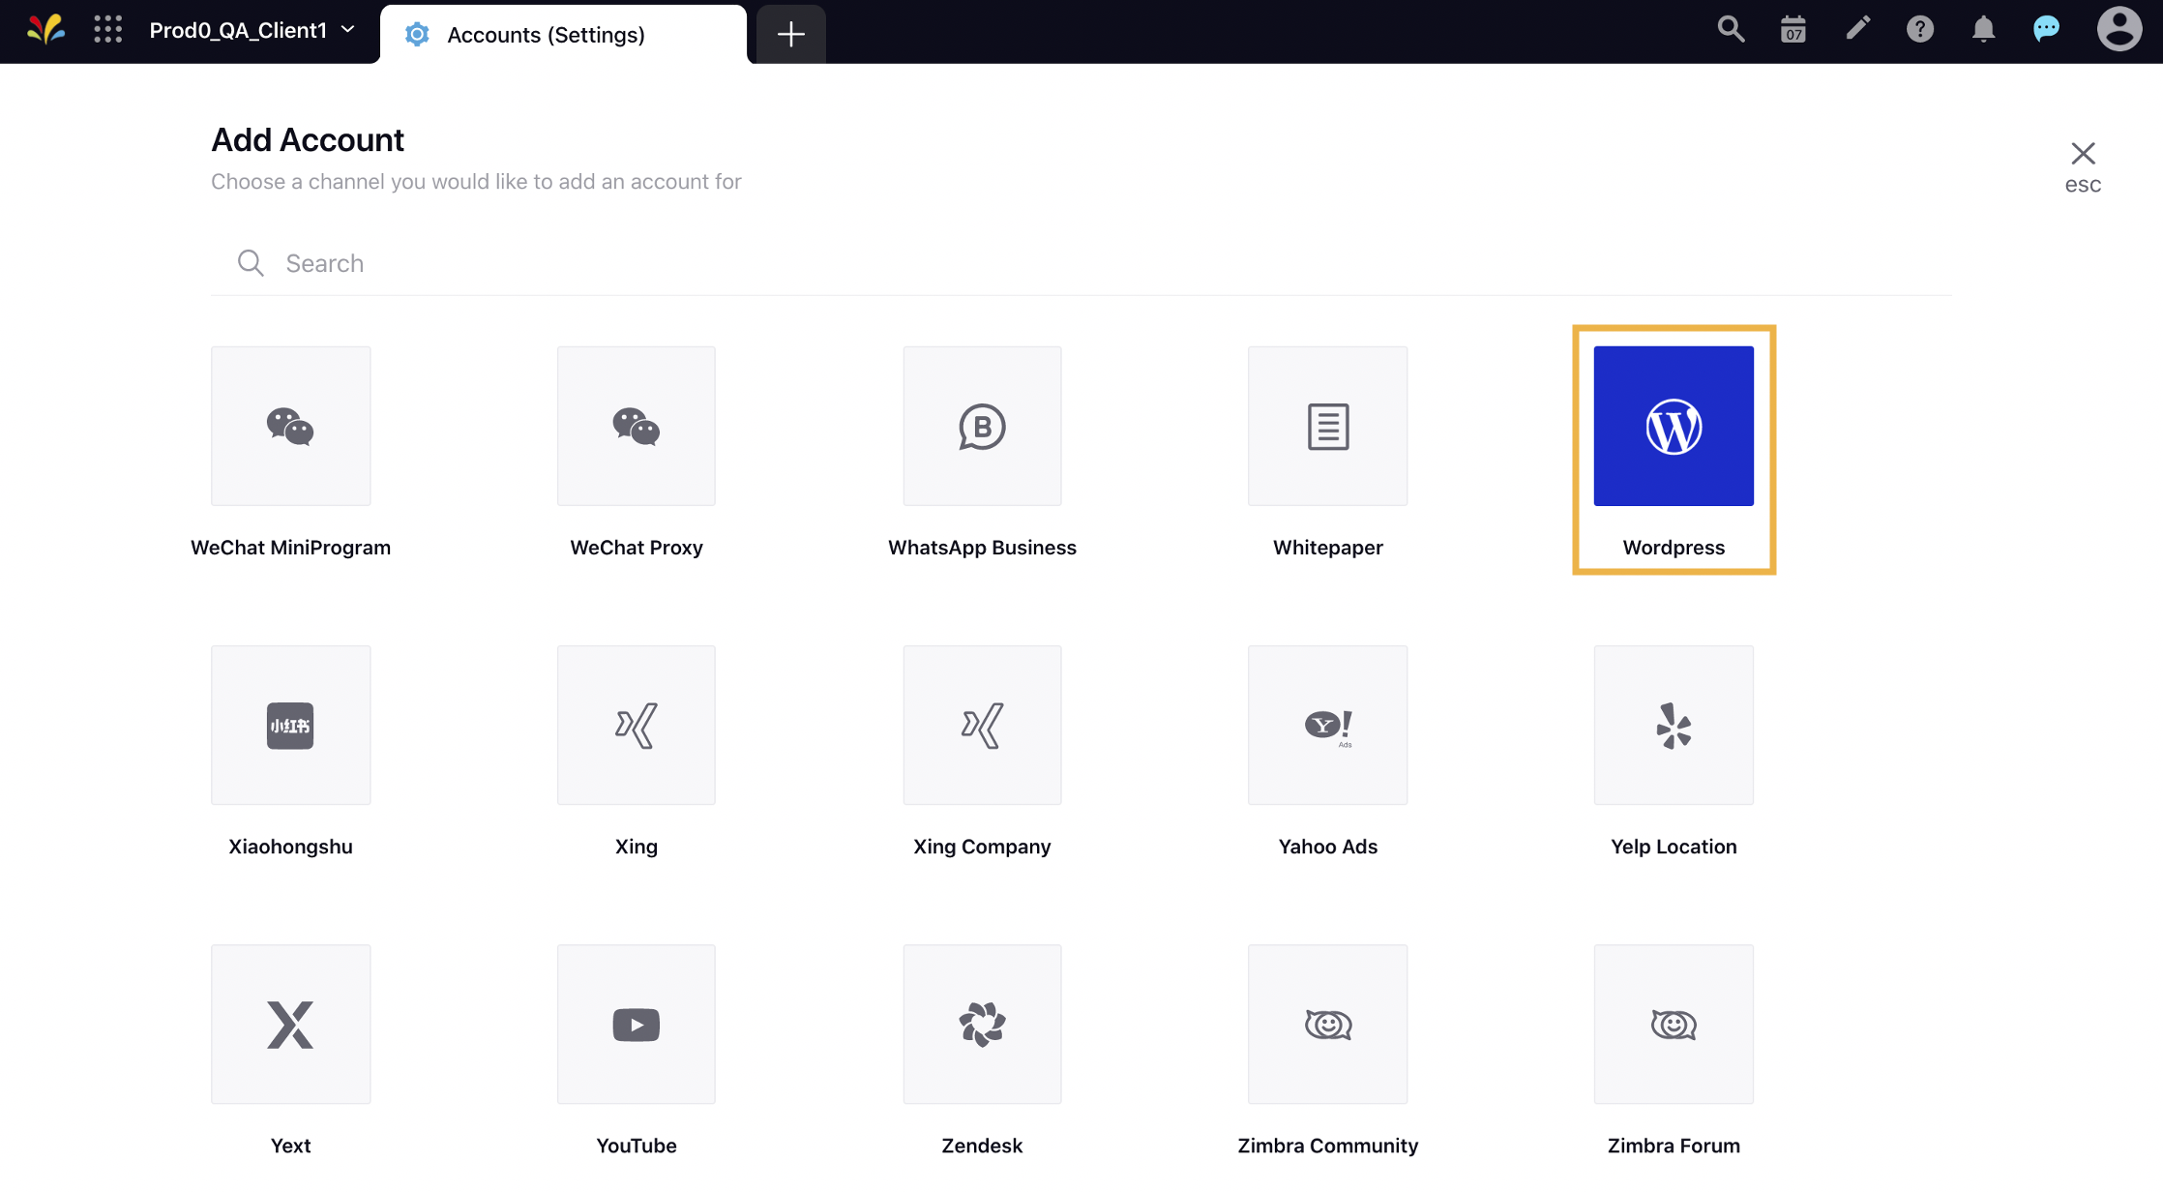Pick the Whitepaper channel icon
2163x1192 pixels.
tap(1328, 426)
